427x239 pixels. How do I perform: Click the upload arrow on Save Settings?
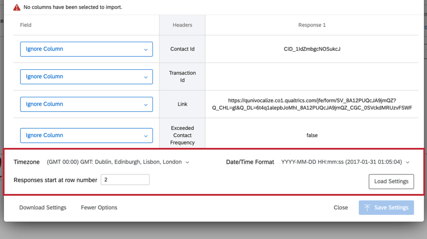coord(367,208)
